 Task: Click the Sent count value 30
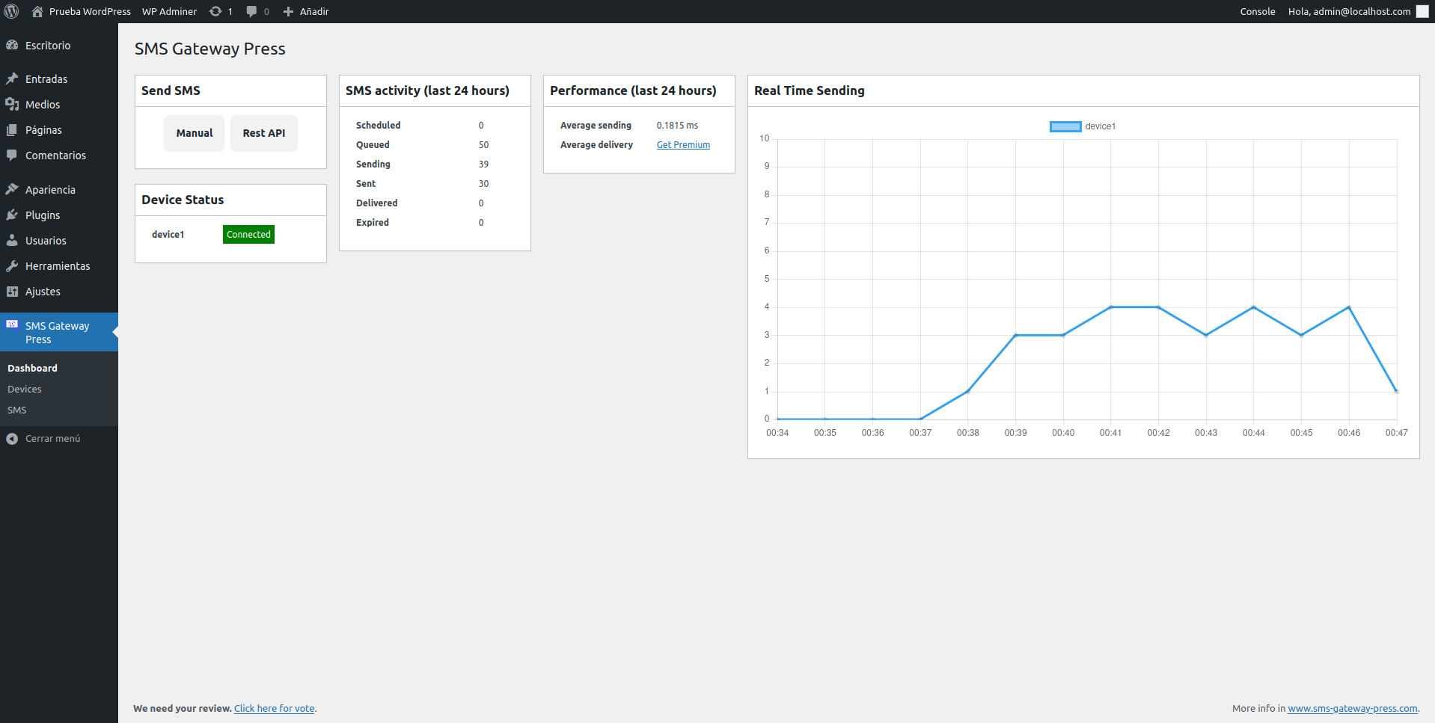pyautogui.click(x=483, y=184)
